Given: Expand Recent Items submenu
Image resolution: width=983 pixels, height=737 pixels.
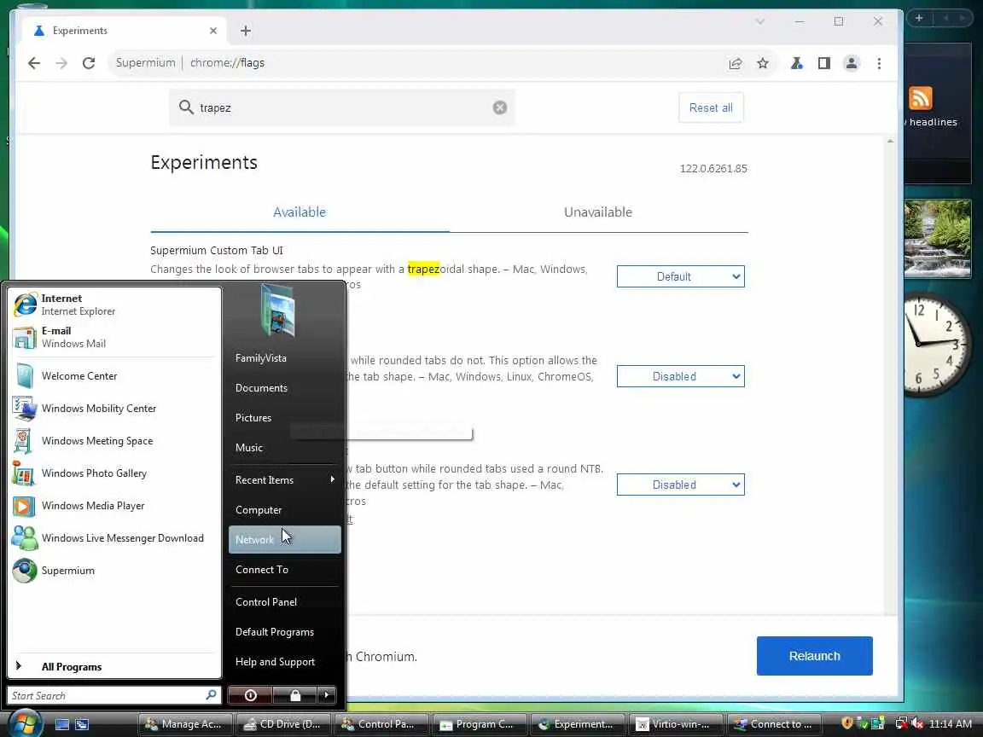Looking at the screenshot, I should click(285, 480).
